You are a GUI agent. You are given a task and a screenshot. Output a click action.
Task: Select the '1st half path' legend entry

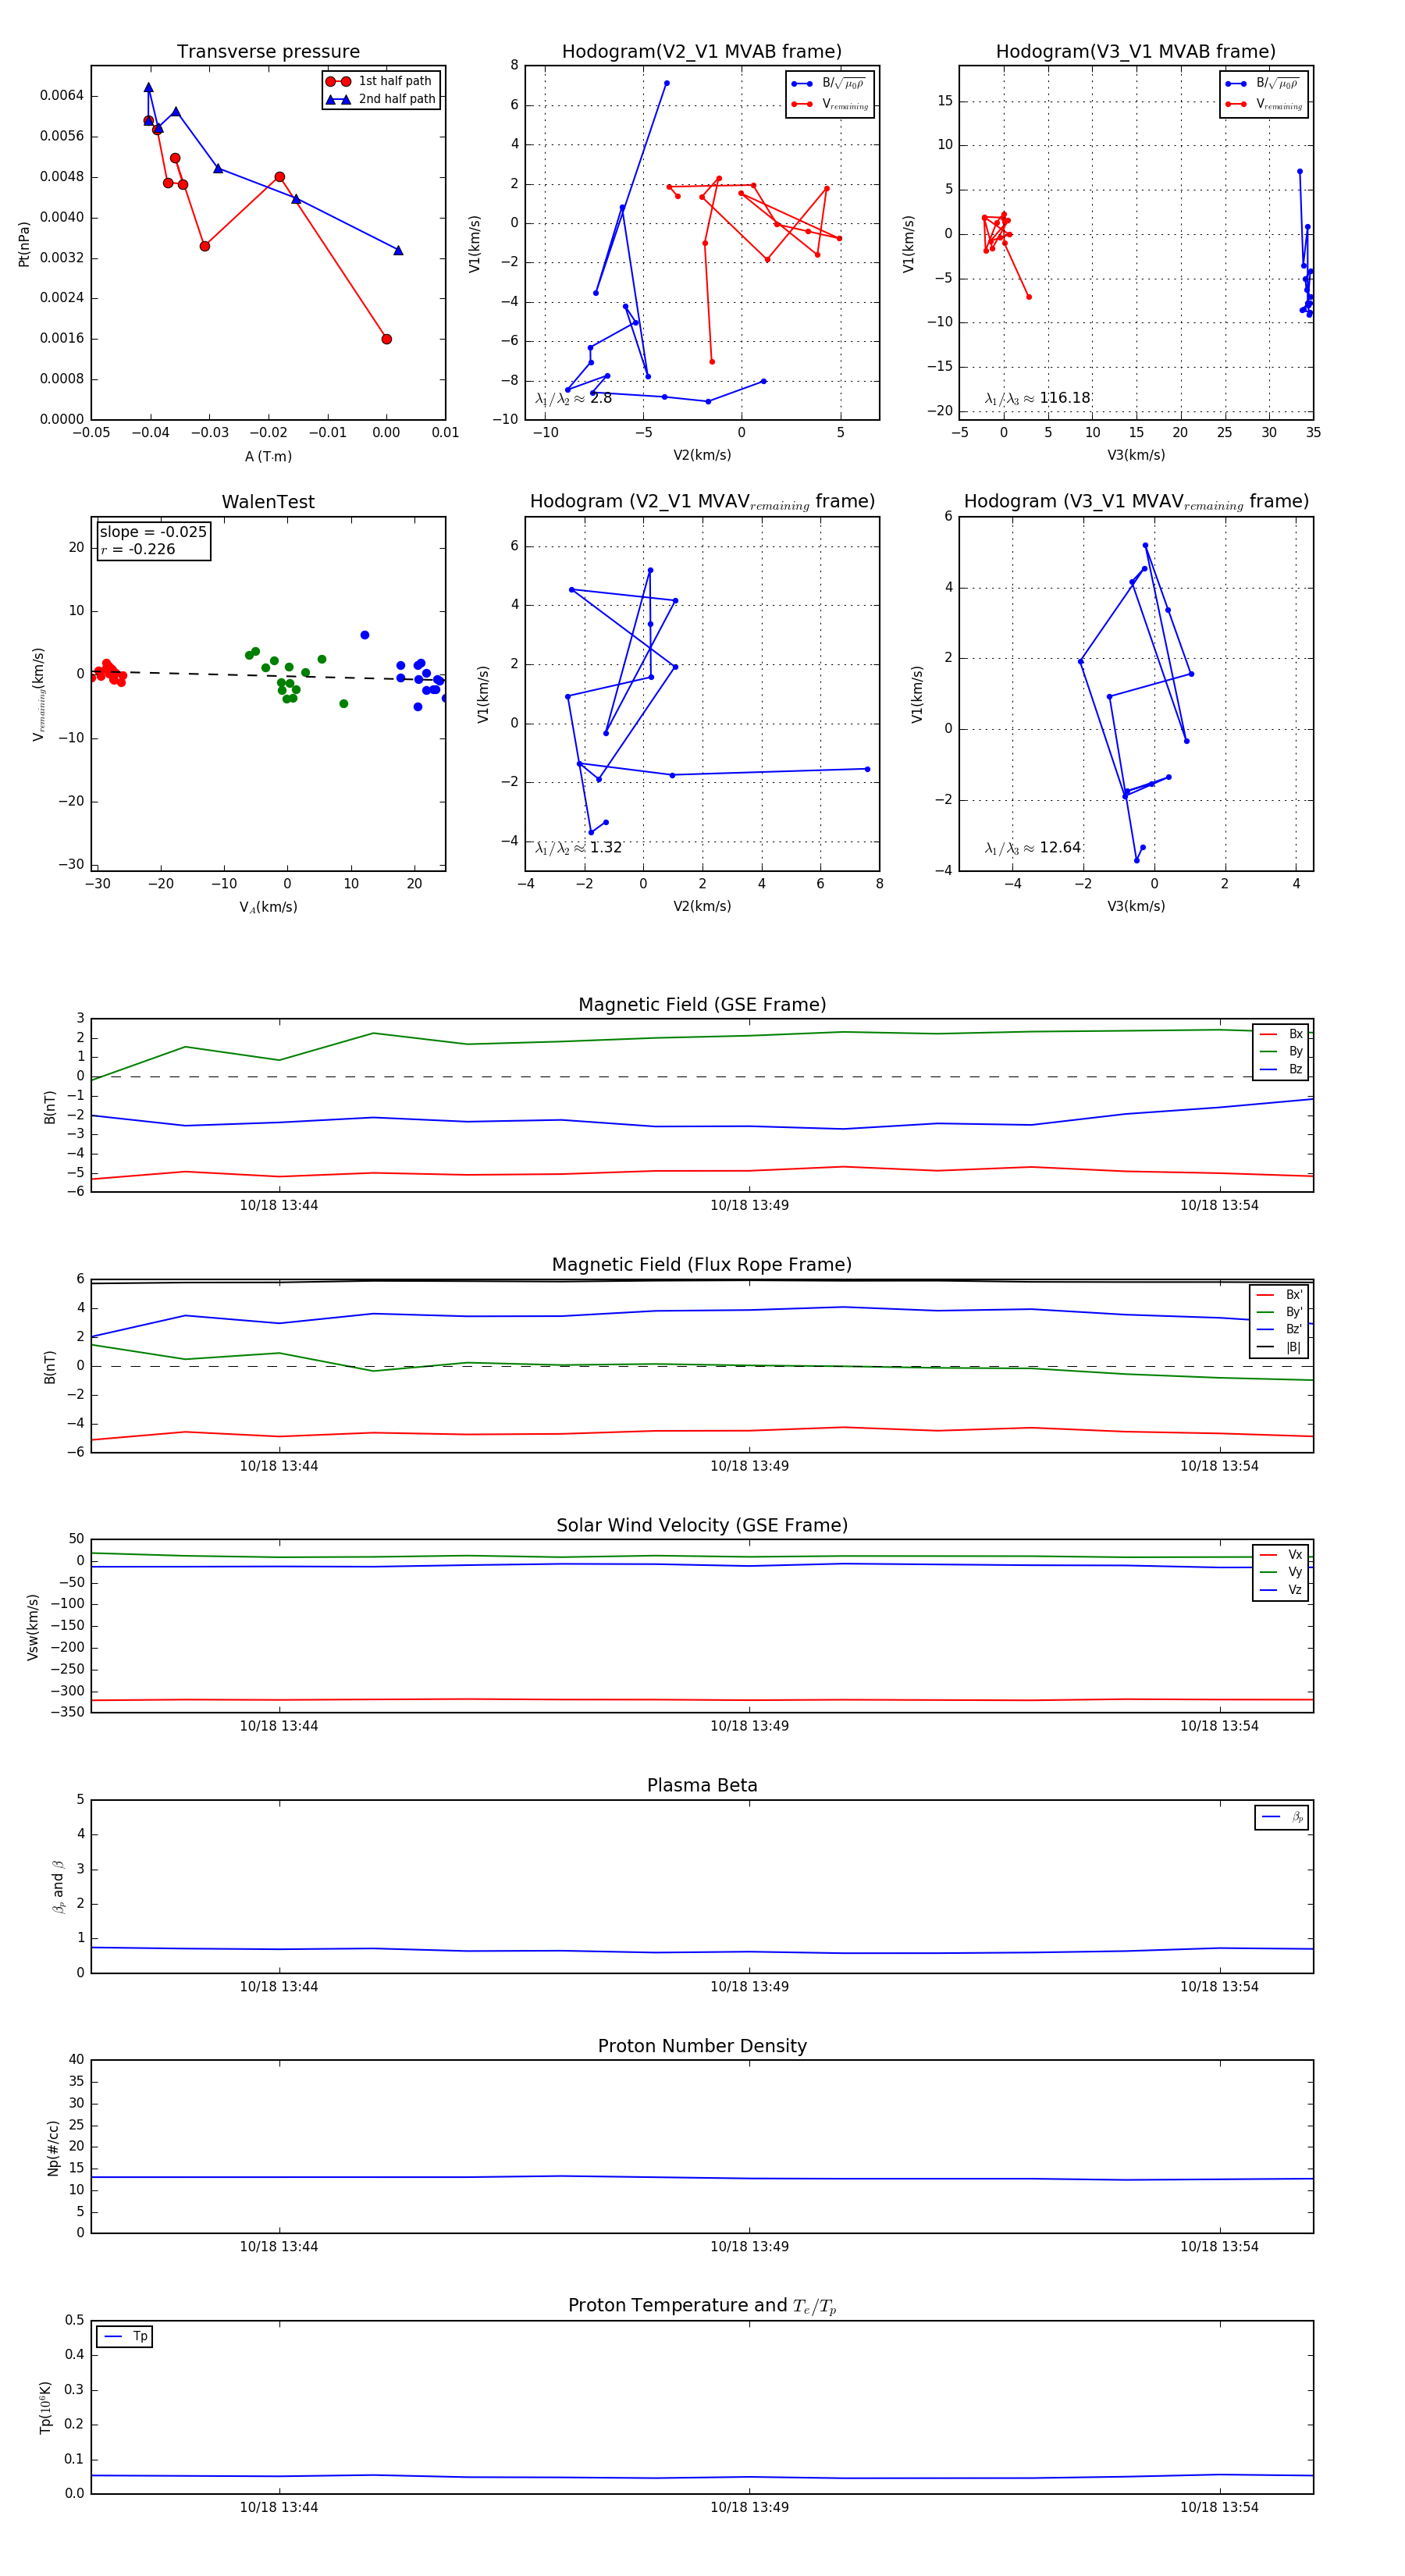pos(381,81)
